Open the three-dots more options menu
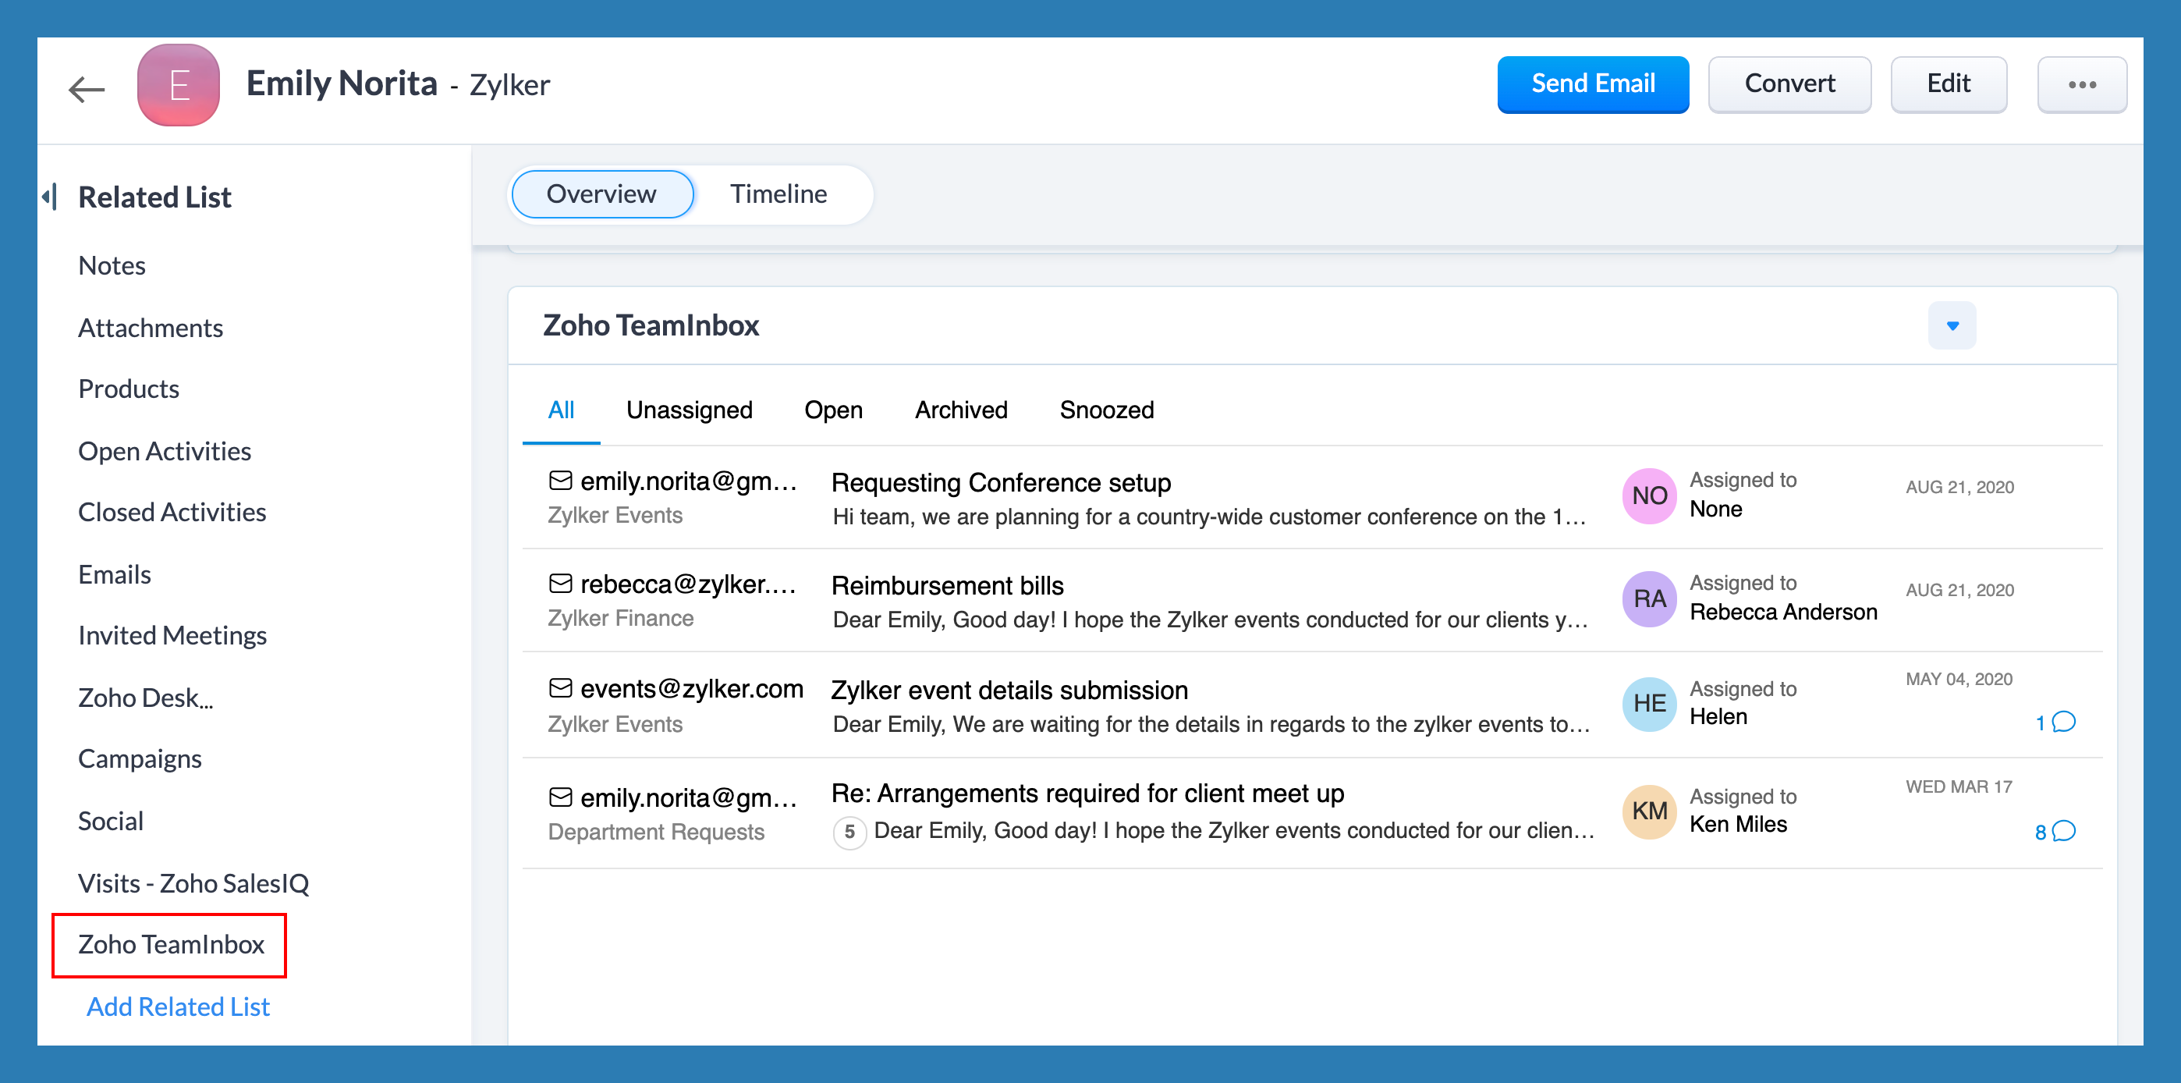 [2081, 85]
